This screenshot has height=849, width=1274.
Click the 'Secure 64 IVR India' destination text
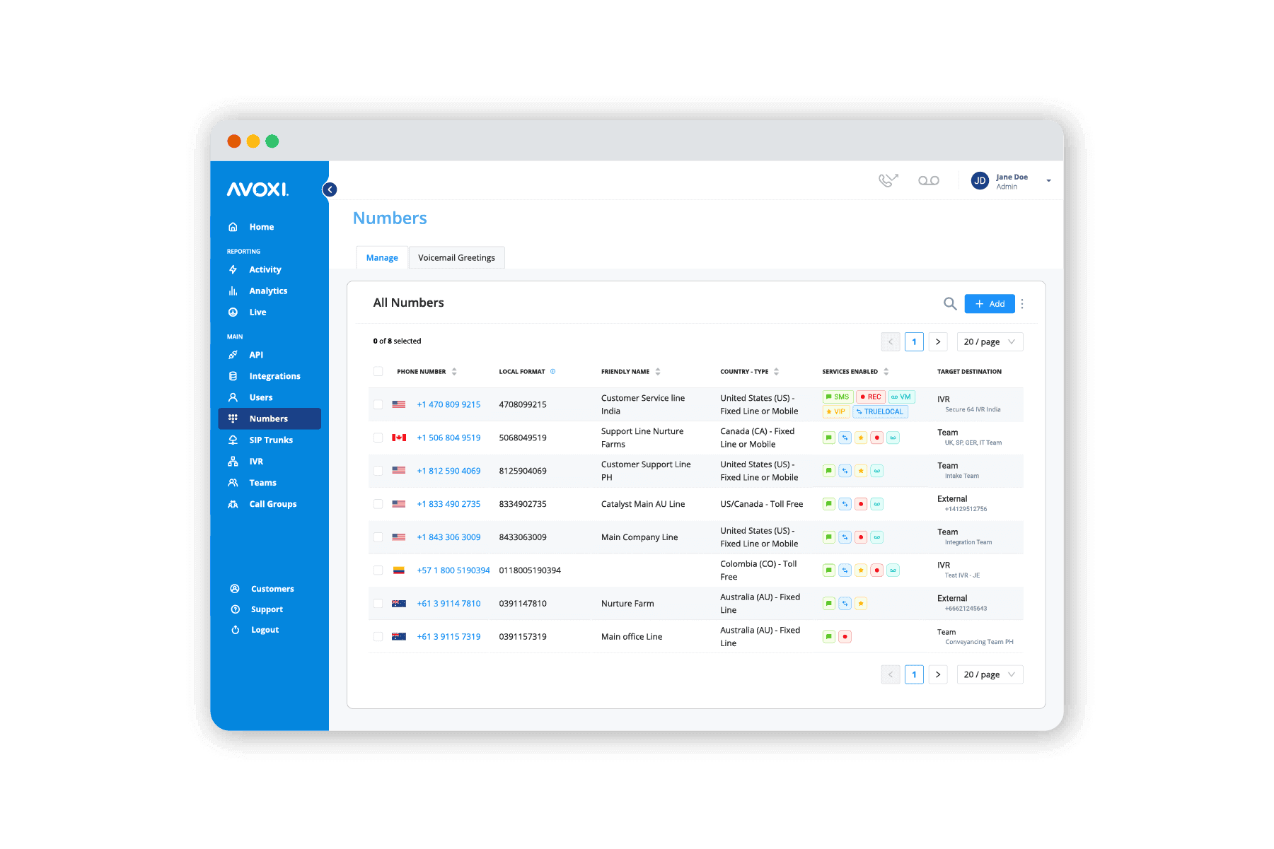click(x=973, y=410)
